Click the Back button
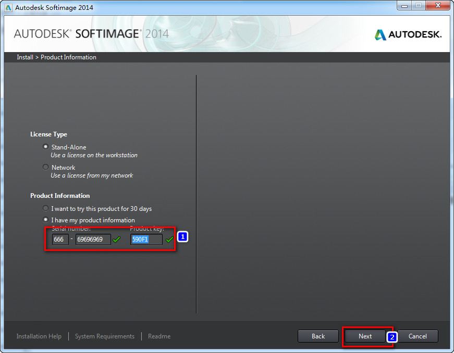The width and height of the screenshot is (454, 353). pos(318,336)
